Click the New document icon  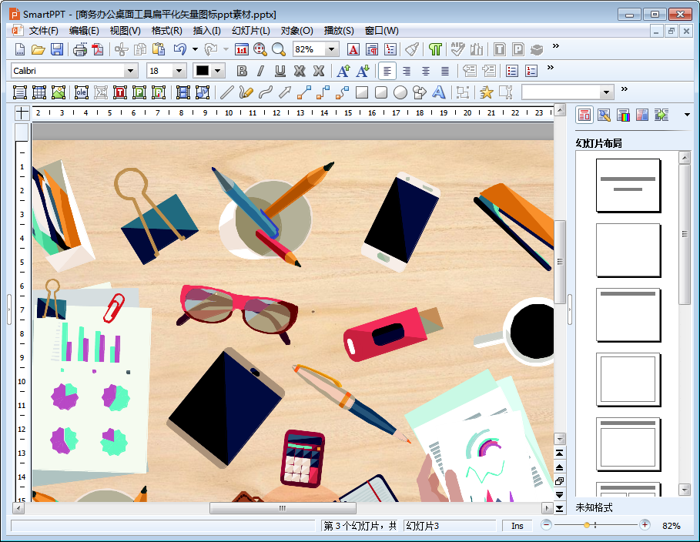coord(20,49)
